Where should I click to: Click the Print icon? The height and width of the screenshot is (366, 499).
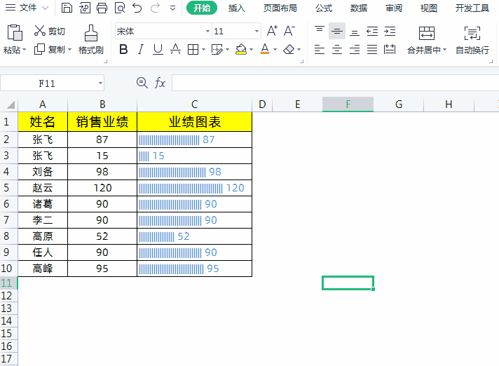[102, 8]
